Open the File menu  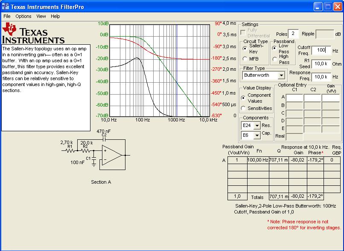(x=7, y=16)
